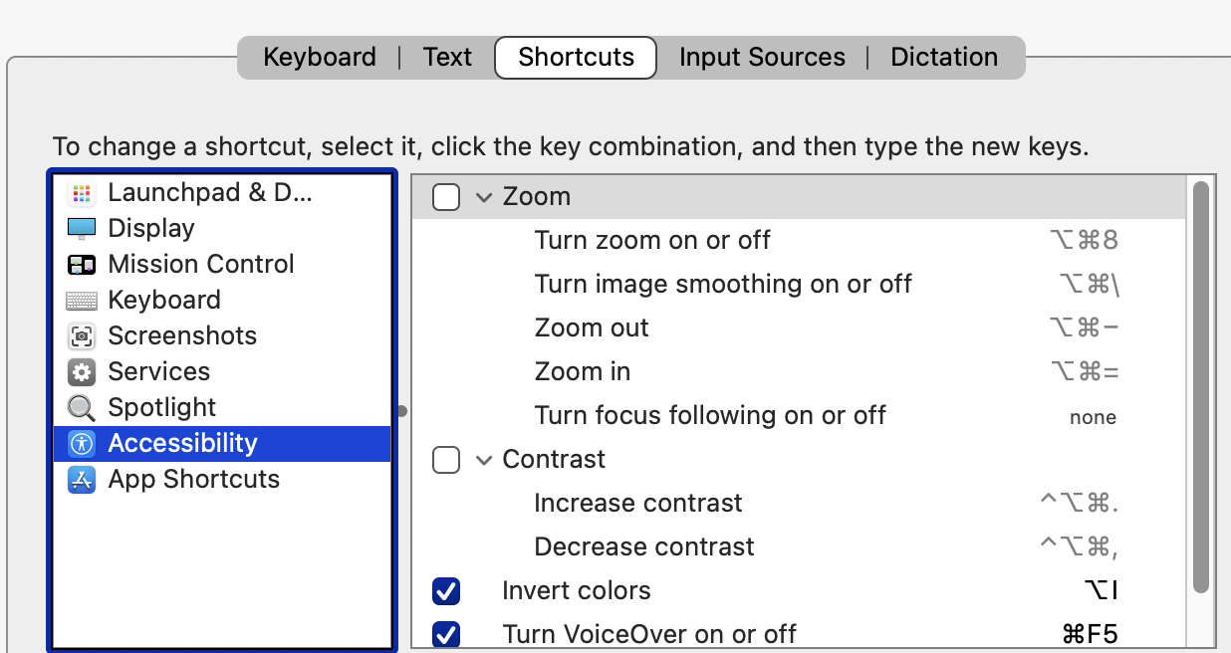1231x653 pixels.
Task: Collapse the Zoom shortcut group
Action: [x=484, y=197]
